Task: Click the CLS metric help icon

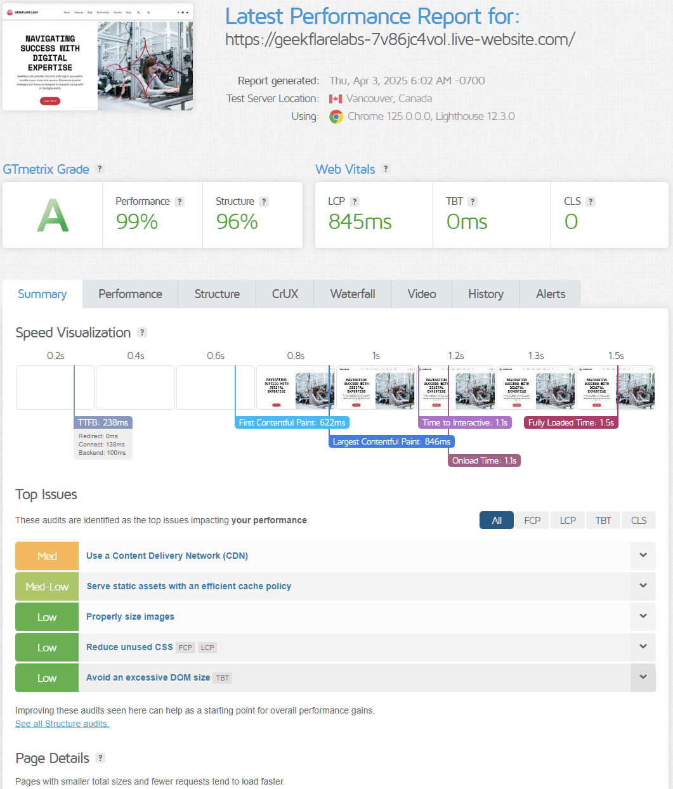Action: (x=591, y=201)
